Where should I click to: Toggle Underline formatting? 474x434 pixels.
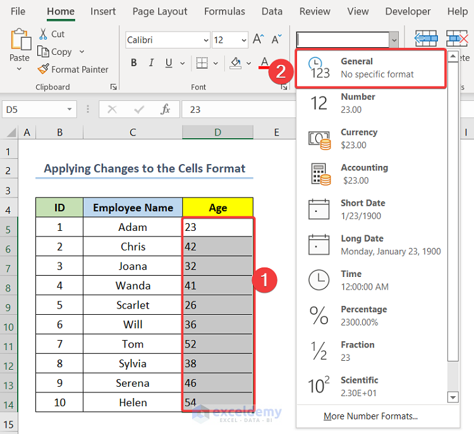pyautogui.click(x=167, y=63)
